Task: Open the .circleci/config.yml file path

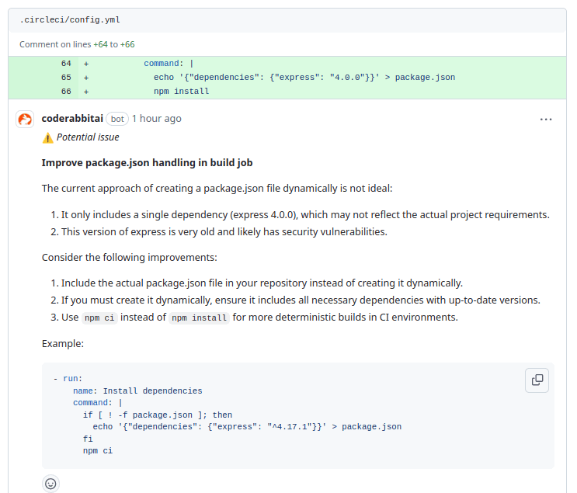Action: (x=70, y=19)
